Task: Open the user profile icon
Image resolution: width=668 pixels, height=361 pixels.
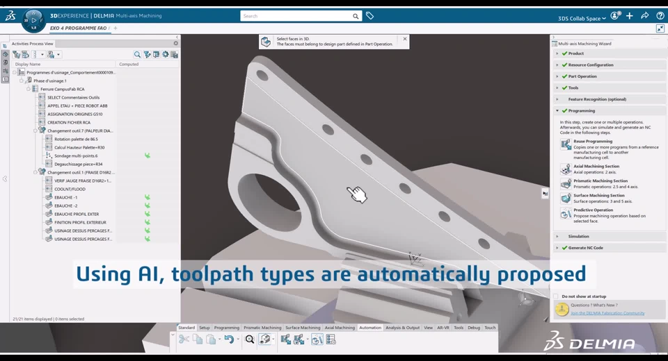Action: click(614, 16)
